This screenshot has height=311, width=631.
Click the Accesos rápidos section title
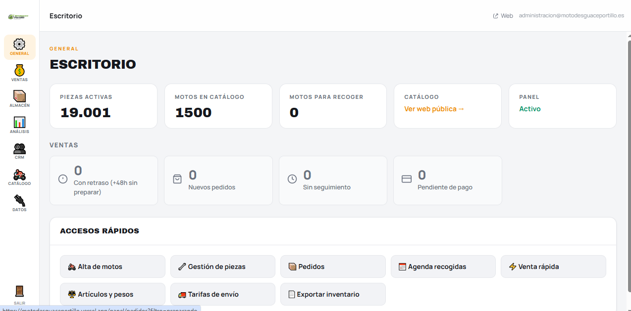(100, 231)
